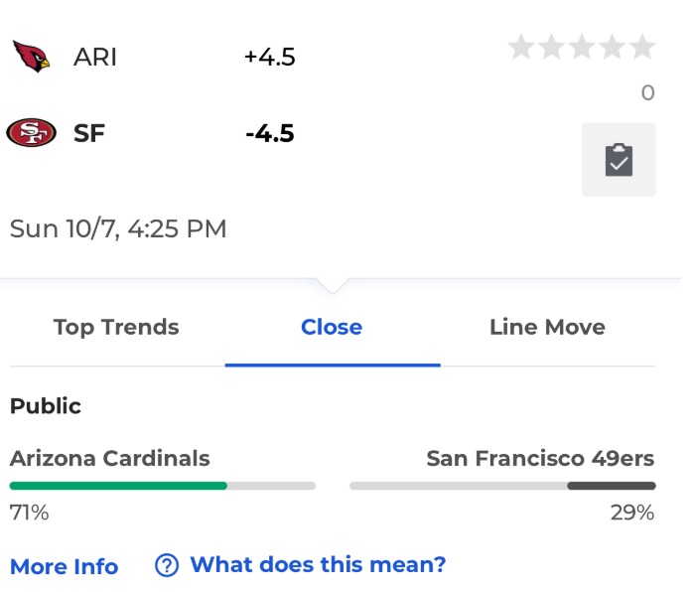Open the More Info link
Image resolution: width=693 pixels, height=592 pixels.
(x=65, y=566)
